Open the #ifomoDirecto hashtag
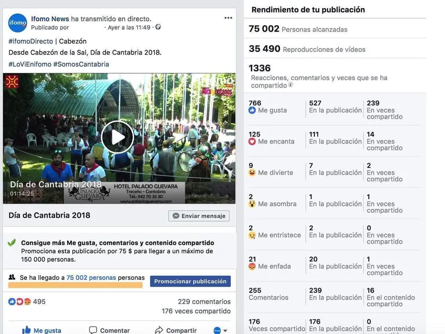 [x=31, y=41]
